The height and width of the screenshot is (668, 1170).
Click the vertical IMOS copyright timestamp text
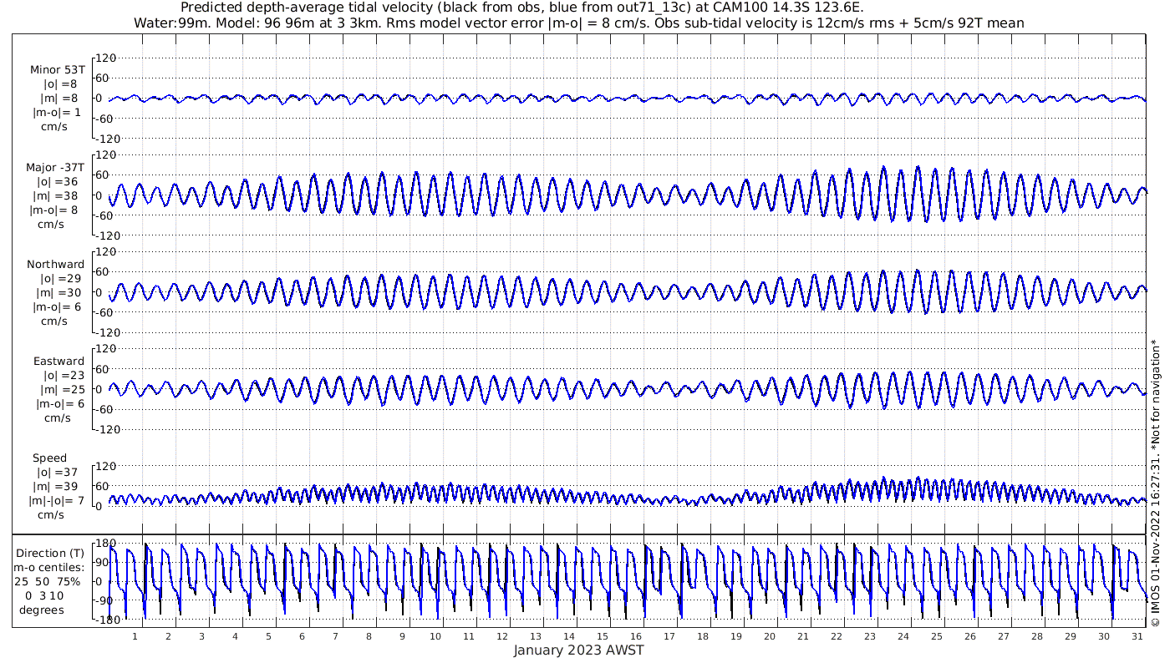[x=1155, y=482]
